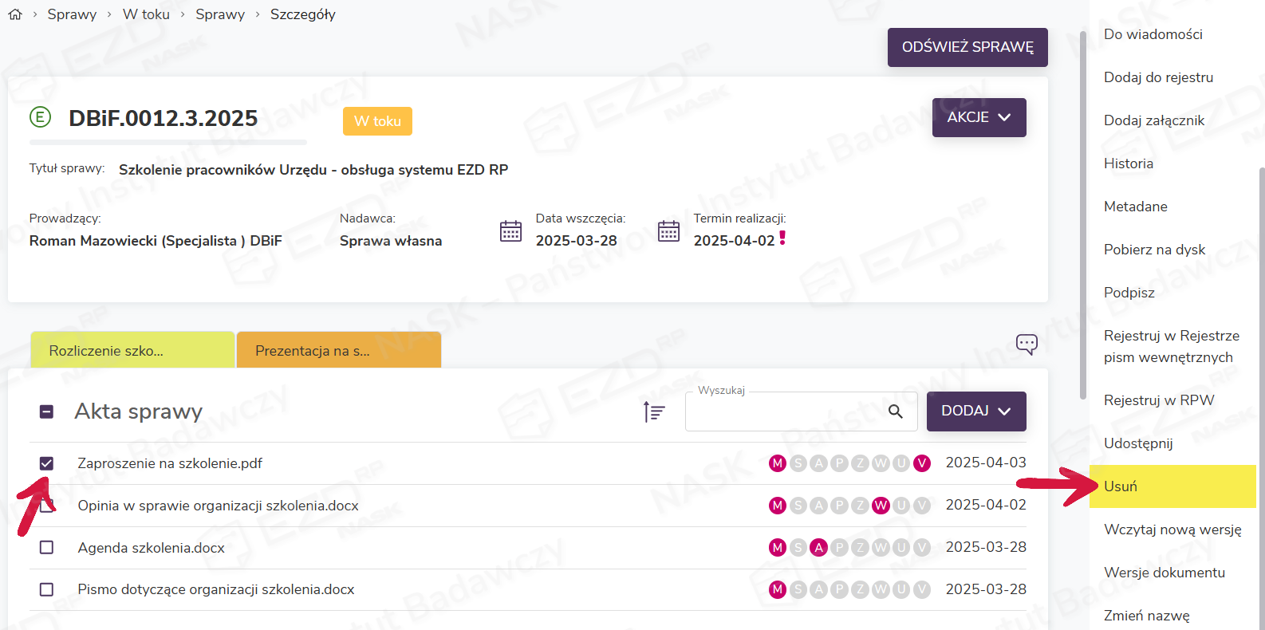Click the search magnifier icon
The width and height of the screenshot is (1265, 630).
[x=896, y=411]
